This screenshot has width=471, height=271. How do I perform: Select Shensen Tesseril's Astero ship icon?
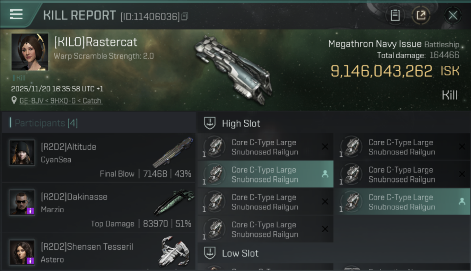(175, 251)
